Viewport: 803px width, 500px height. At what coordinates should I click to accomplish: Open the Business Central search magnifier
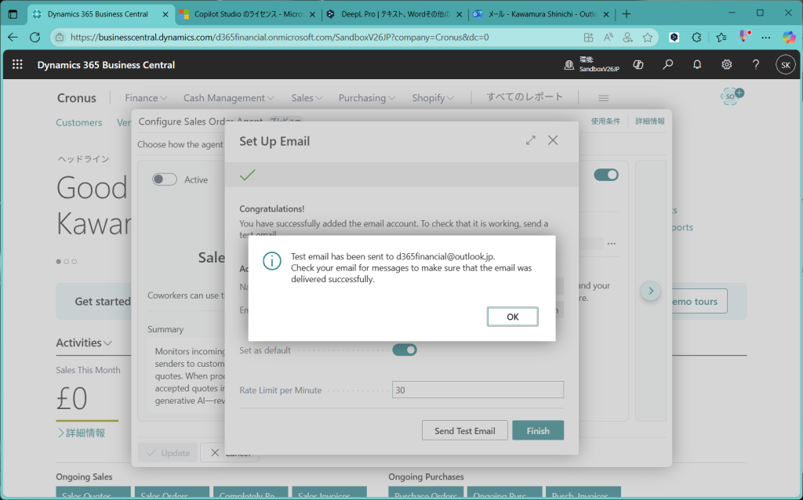[668, 64]
